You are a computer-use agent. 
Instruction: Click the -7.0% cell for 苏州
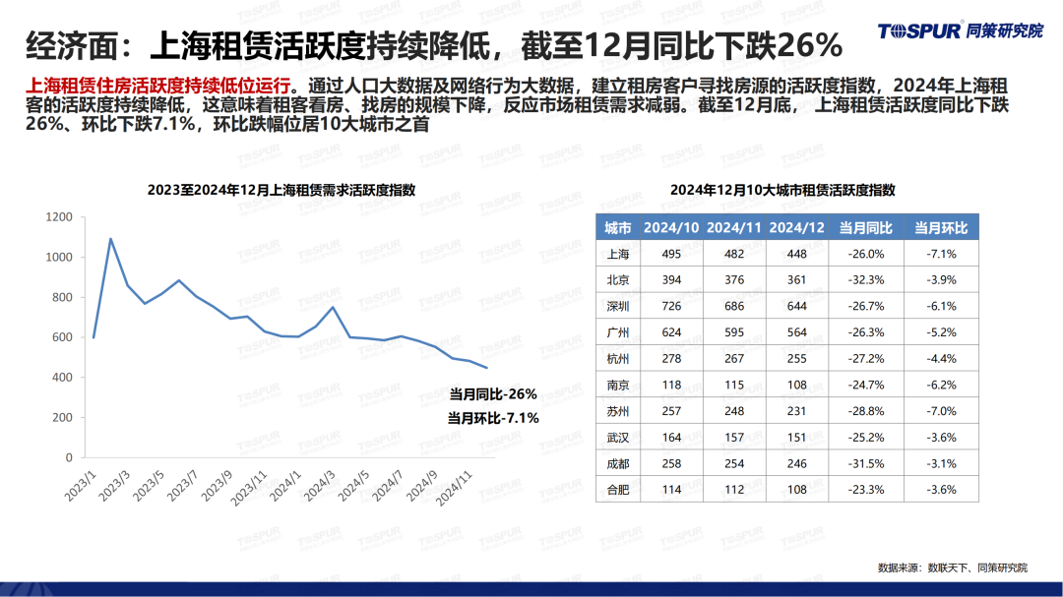pos(941,411)
